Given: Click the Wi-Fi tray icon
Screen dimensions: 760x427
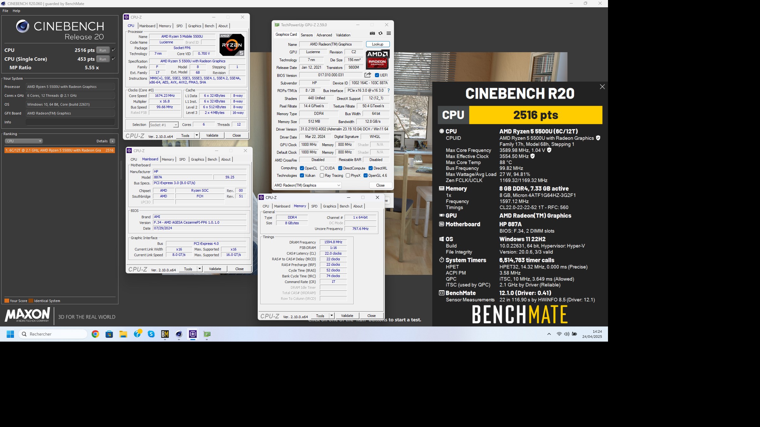Looking at the screenshot, I should point(559,334).
